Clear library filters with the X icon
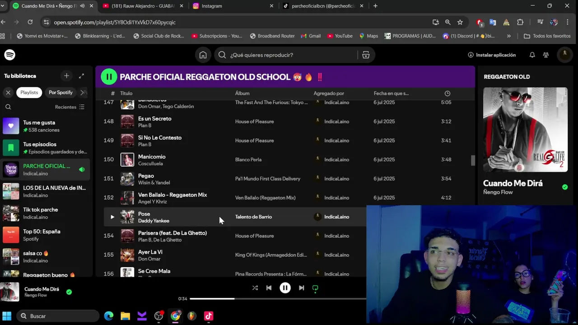Screen dimensions: 578x325 8,92
